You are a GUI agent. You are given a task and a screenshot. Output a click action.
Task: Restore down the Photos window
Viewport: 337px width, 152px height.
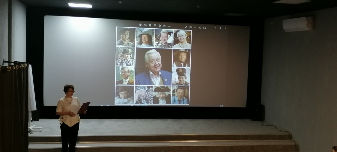tap(220, 28)
